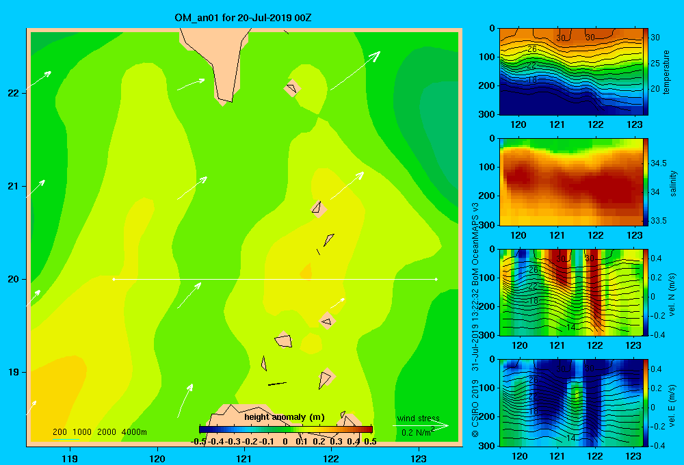Click latitude label 22 on main map
684x465 pixels.
pyautogui.click(x=14, y=93)
